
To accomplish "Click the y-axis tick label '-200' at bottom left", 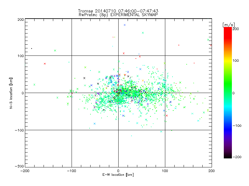I will pyautogui.click(x=19, y=166).
